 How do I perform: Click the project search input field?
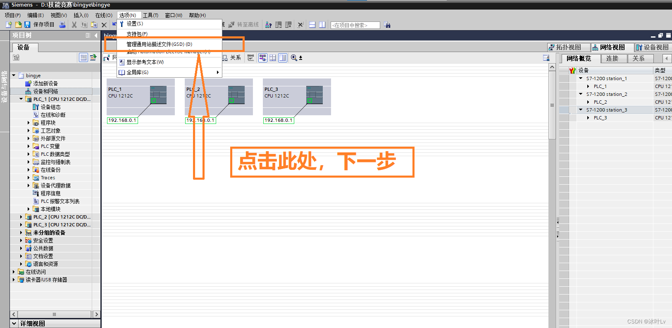(x=355, y=25)
